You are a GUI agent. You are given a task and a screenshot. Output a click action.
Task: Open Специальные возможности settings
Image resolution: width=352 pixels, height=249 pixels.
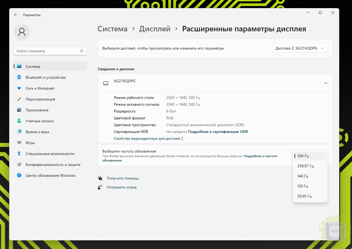50,154
